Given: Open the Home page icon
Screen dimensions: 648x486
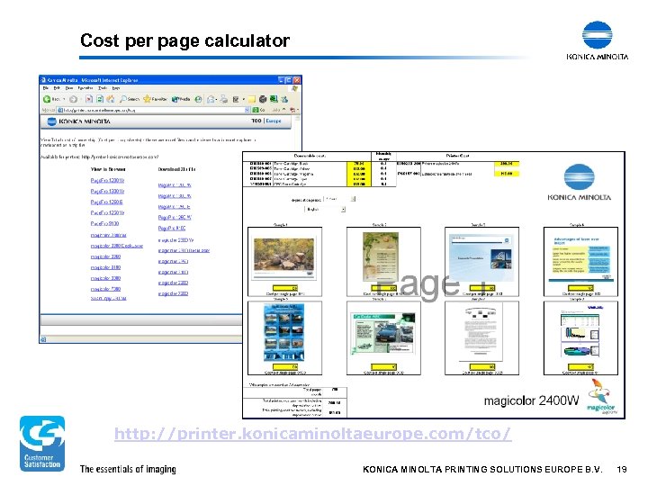Looking at the screenshot, I should (111, 99).
